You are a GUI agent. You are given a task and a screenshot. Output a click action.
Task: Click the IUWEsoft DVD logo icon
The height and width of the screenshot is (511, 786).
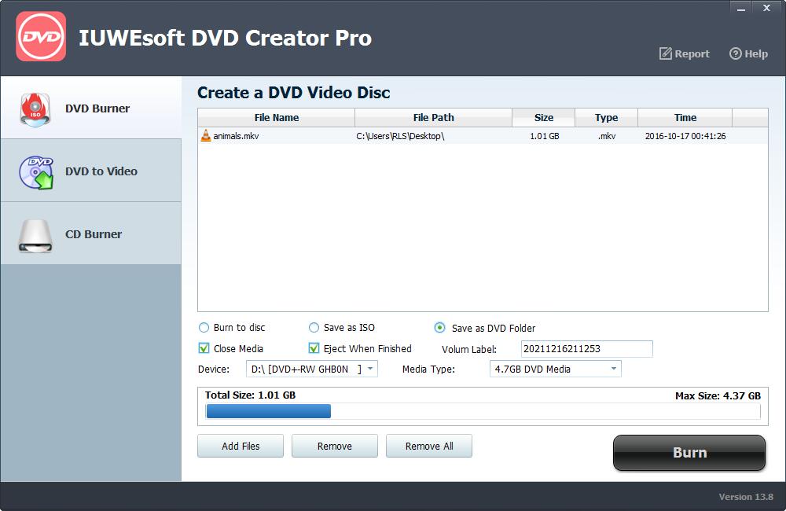pyautogui.click(x=41, y=36)
